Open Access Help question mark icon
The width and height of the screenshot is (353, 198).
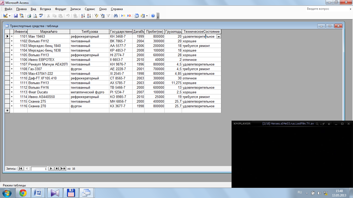[x=153, y=16]
